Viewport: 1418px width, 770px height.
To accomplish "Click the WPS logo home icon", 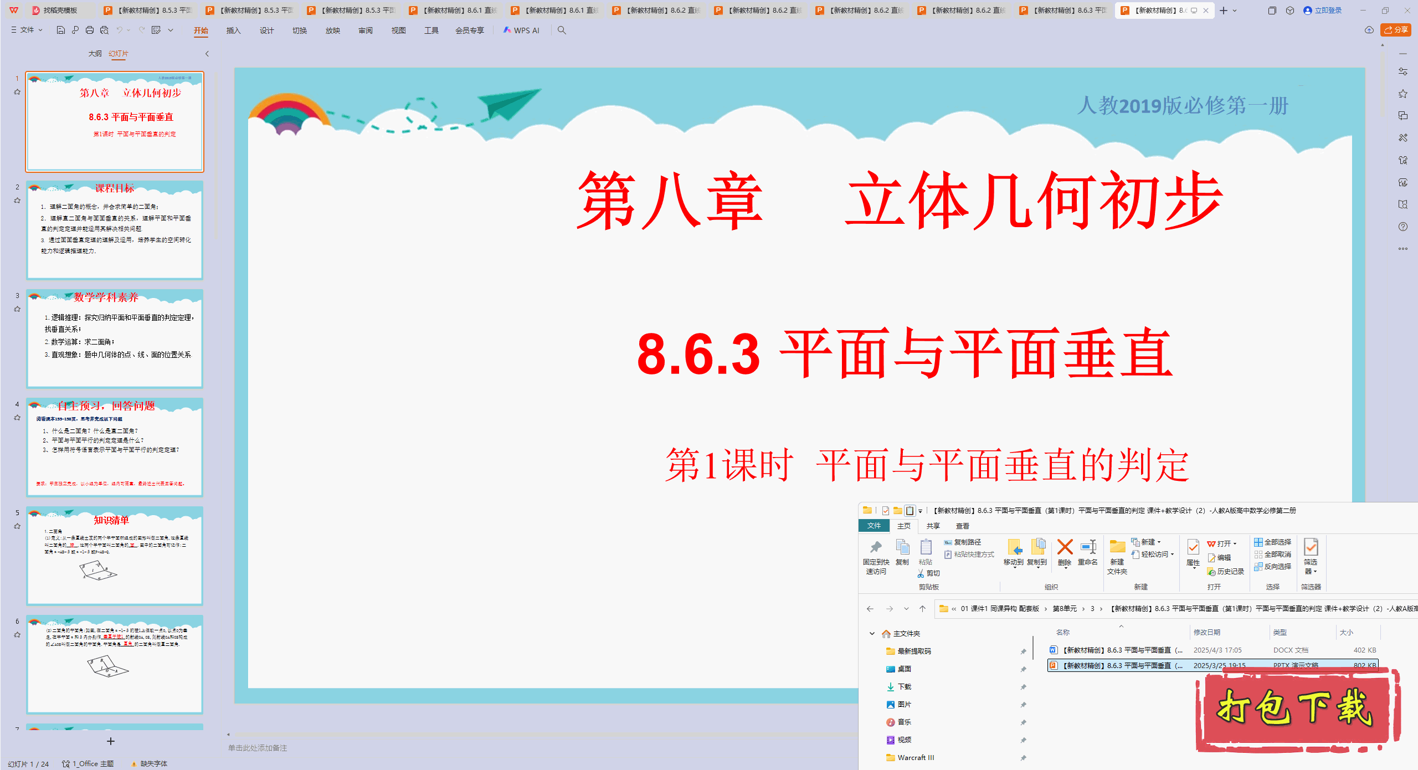I will coord(14,10).
